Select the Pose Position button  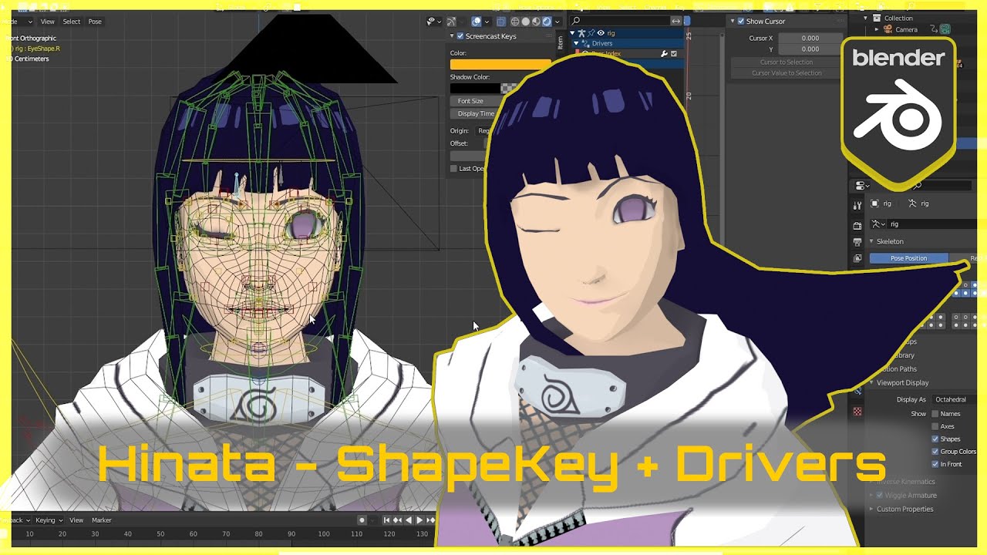pos(909,258)
